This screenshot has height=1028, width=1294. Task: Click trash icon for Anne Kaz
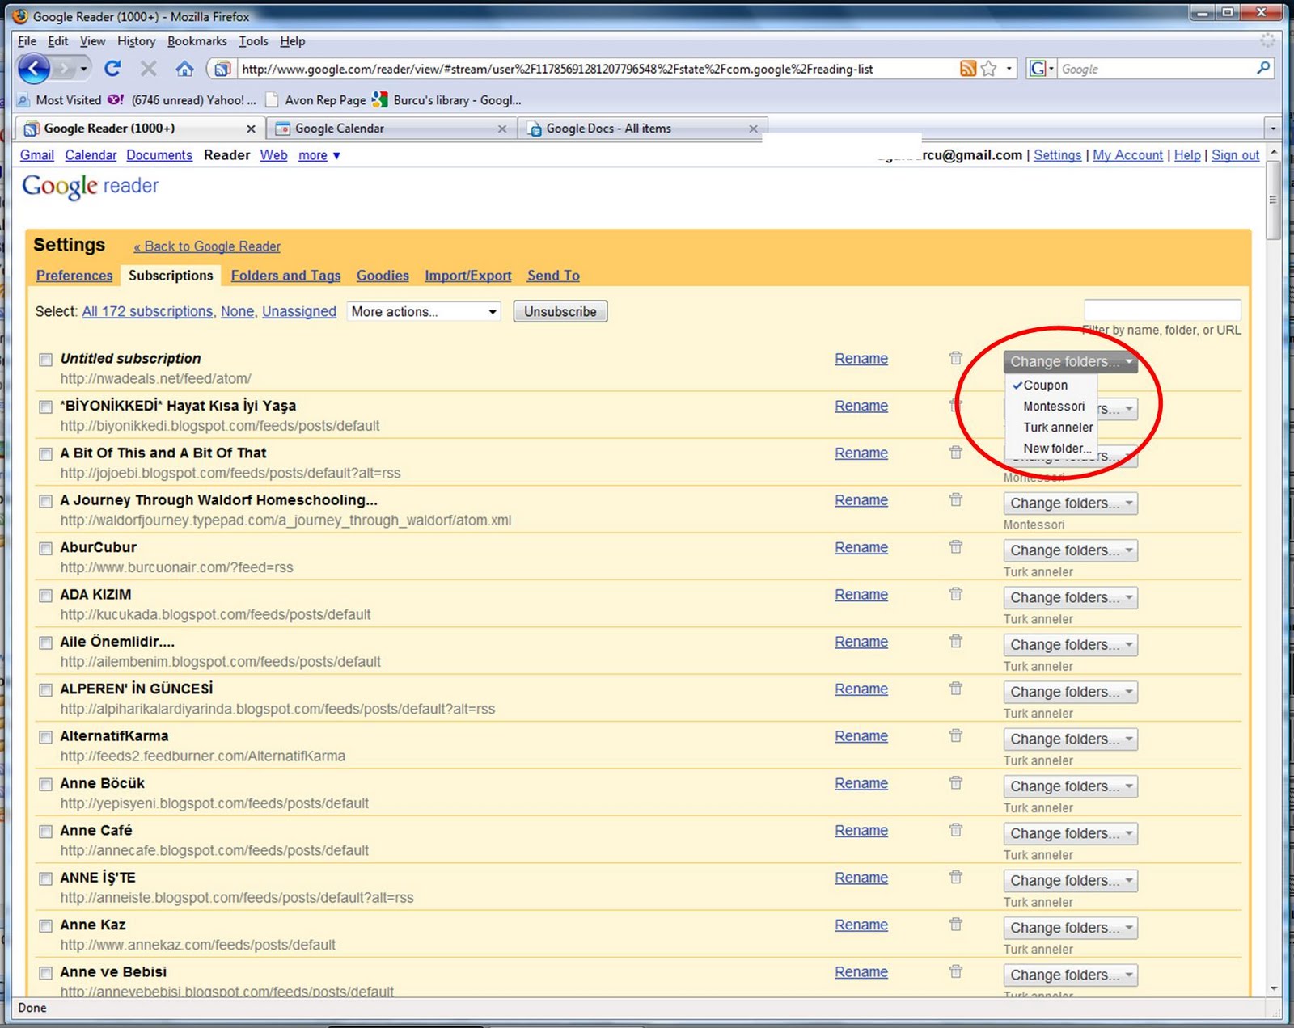(956, 924)
